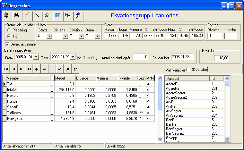Select AgareSegrar in the variable list
The image size is (244, 151).
pos(195,93)
